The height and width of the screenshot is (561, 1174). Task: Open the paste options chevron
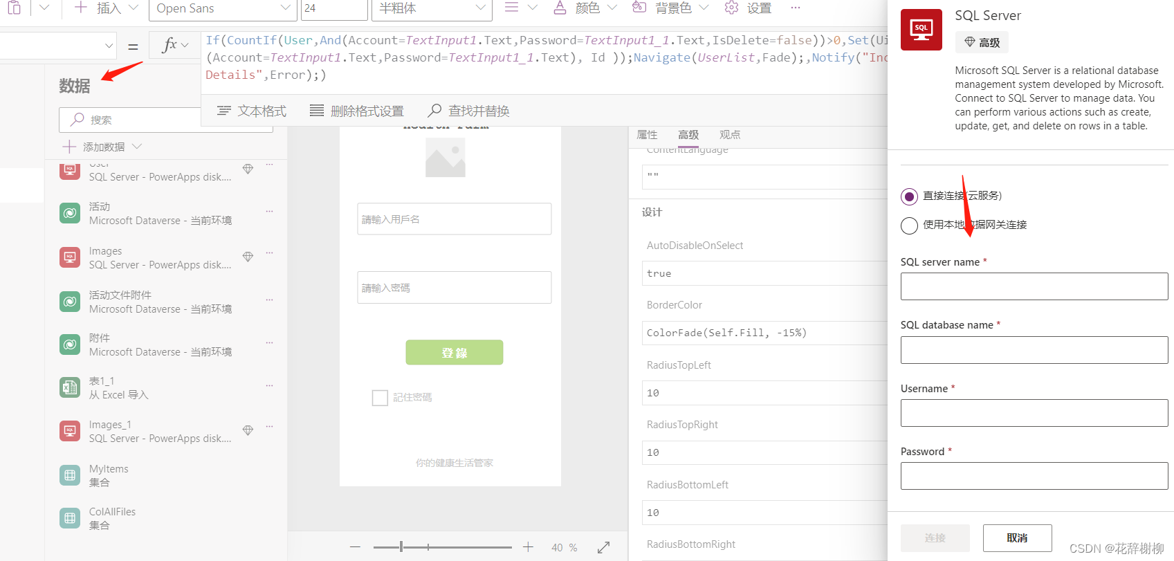[44, 8]
